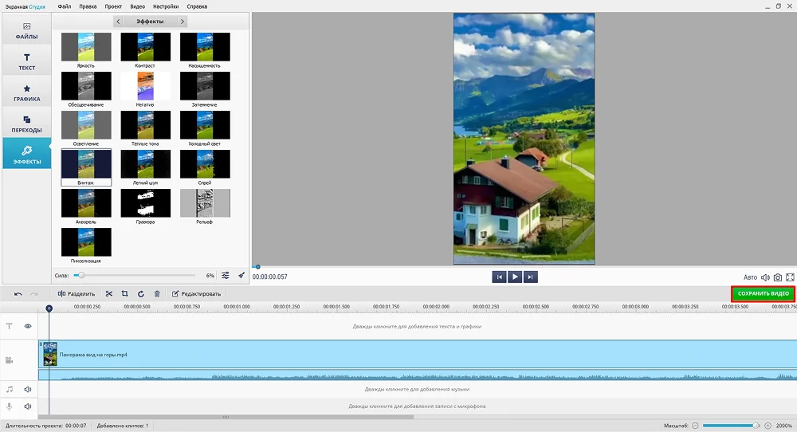Go to the previous effects category arrow
Viewport: 797px width, 432px height.
pos(118,22)
